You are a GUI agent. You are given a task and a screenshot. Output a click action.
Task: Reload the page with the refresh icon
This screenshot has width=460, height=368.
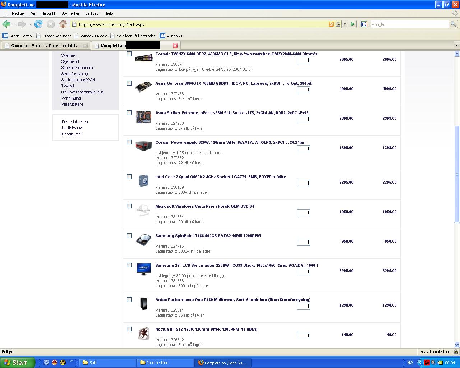click(38, 24)
